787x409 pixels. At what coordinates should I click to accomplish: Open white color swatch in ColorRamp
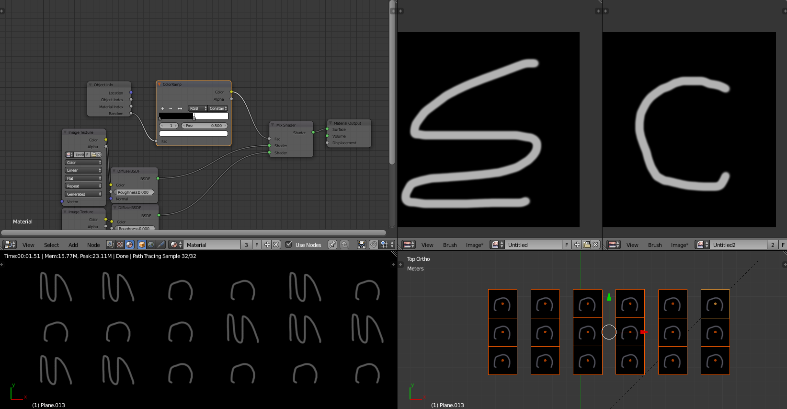pyautogui.click(x=194, y=133)
